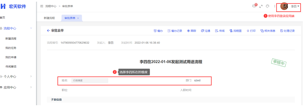Open 我的申请 in the sidebar

[x=11, y=57]
